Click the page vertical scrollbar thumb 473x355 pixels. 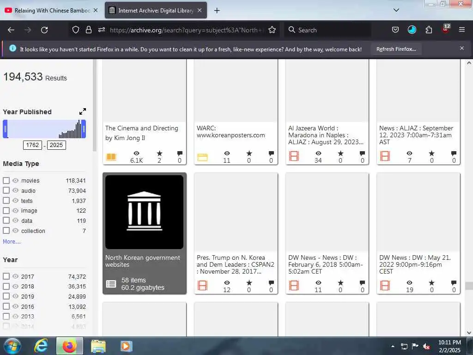click(468, 286)
